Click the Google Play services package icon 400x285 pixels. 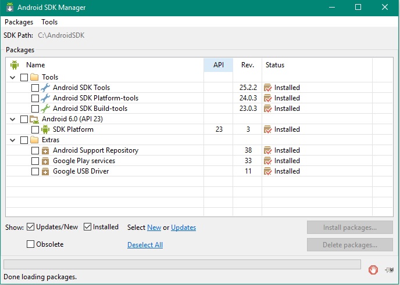coord(45,161)
